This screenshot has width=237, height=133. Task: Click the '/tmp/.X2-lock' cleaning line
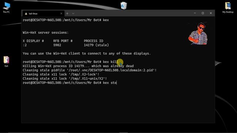61,74
